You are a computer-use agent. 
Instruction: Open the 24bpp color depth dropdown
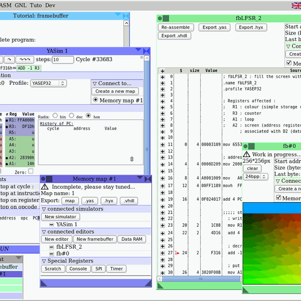pos(255,177)
